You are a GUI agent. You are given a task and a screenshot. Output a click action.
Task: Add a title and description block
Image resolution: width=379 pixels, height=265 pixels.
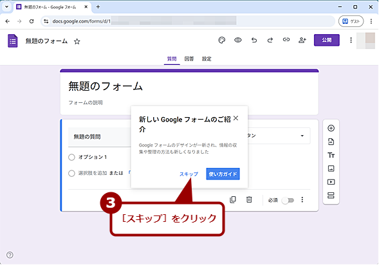[x=331, y=155]
